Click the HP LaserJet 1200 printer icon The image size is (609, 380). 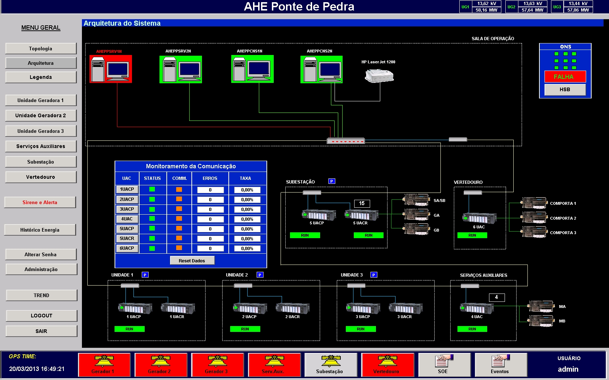tap(379, 76)
